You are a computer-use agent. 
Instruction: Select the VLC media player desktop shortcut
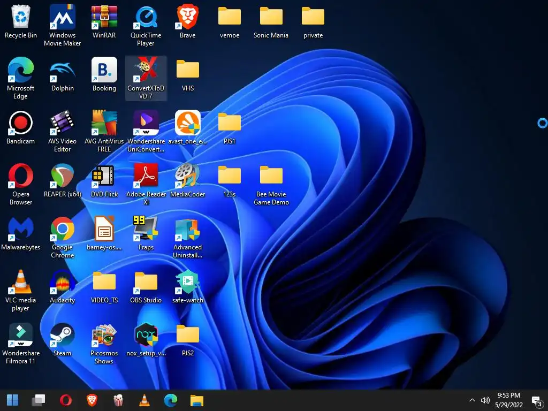pyautogui.click(x=21, y=291)
